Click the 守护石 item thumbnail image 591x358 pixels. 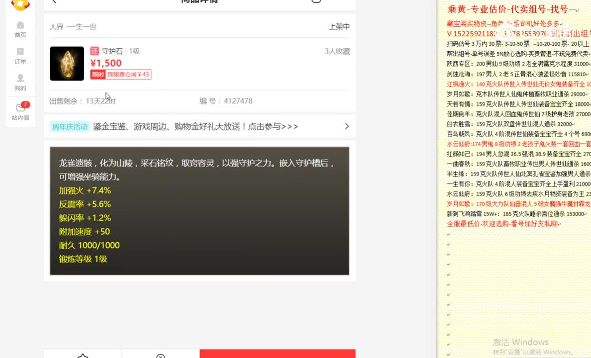[x=67, y=63]
